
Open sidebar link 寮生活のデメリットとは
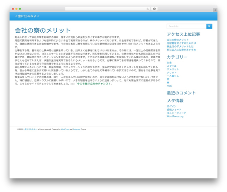coord(180,46)
